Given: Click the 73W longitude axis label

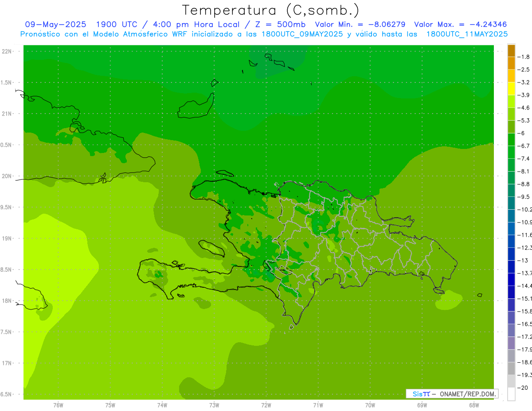Looking at the screenshot, I should pos(214,405).
